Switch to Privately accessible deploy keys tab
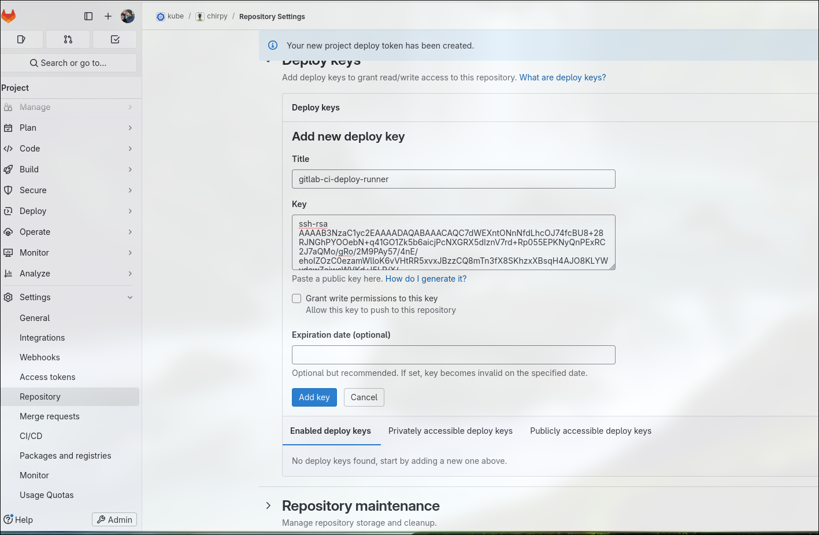The height and width of the screenshot is (535, 819). point(450,431)
